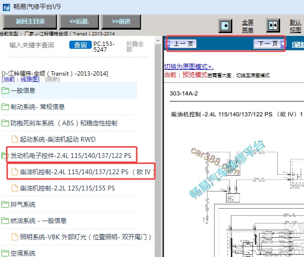The image size is (304, 257).
Task: Click the 折叠全部 collapse all link
Action: (x=135, y=46)
